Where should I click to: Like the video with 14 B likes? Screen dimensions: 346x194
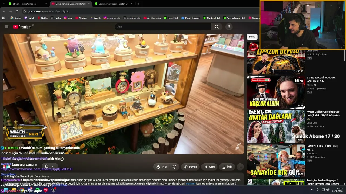(161, 167)
